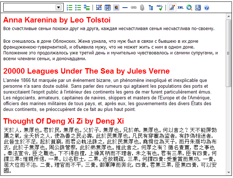Viewport: 233px width, 178px height.
Task: Attach a file with the paperclip icon
Action: click(x=142, y=8)
